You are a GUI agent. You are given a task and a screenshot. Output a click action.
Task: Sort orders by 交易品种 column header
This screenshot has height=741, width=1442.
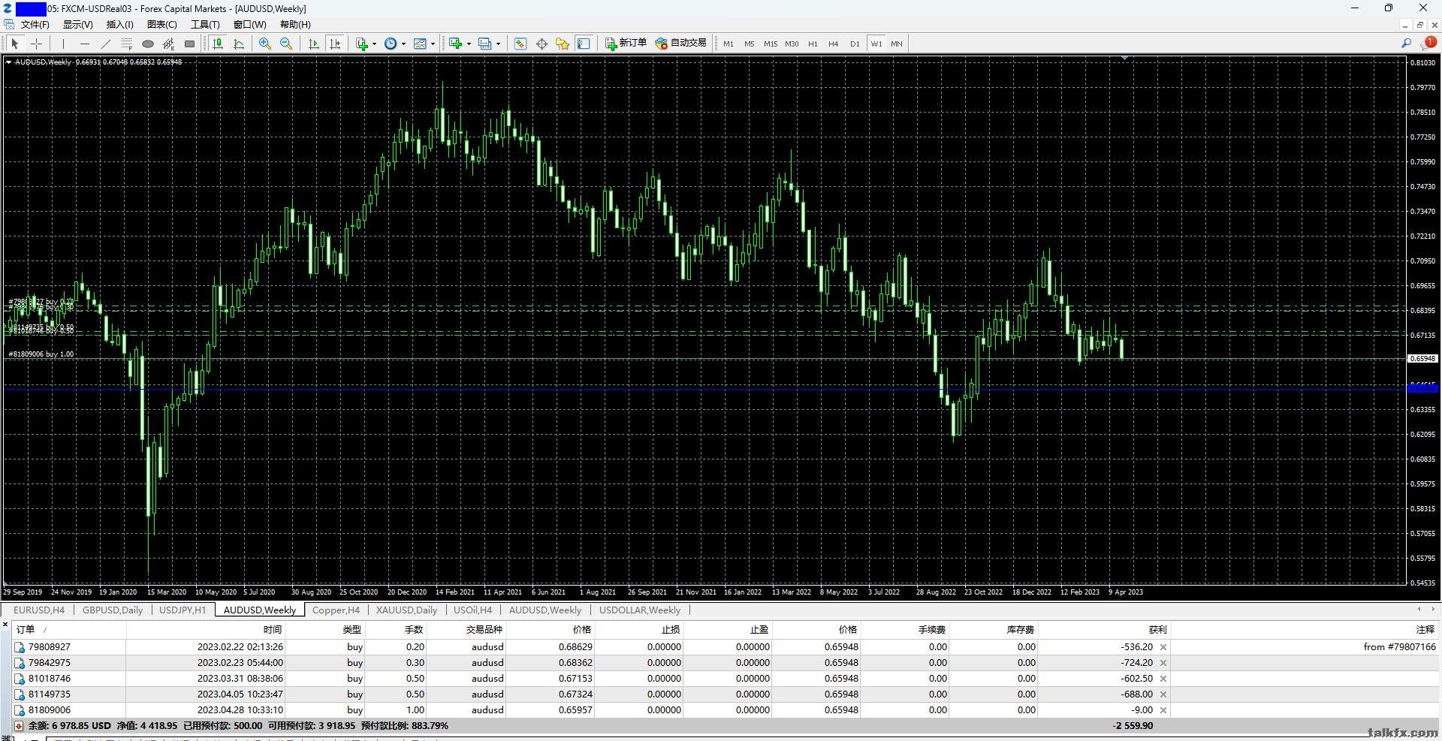click(466, 630)
